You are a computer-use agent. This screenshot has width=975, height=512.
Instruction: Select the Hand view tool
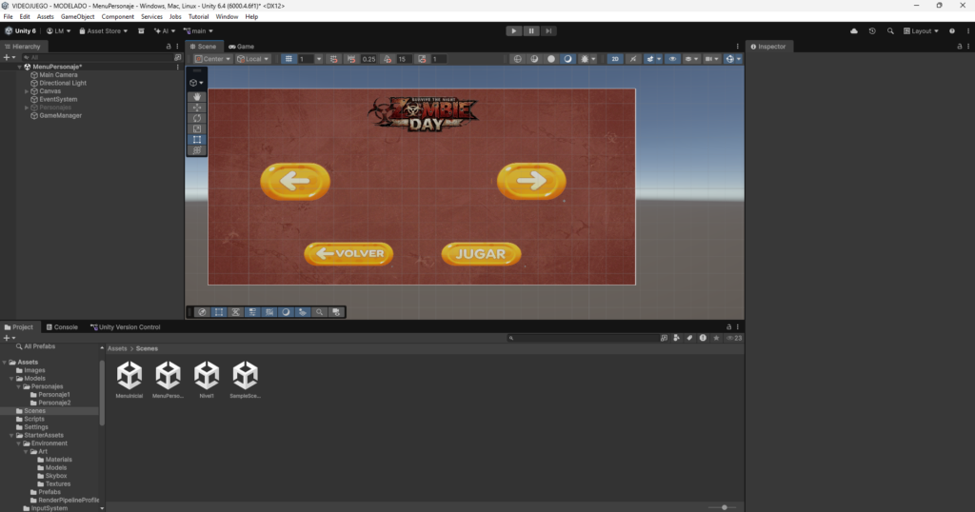197,97
